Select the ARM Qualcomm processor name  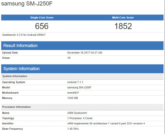(77, 113)
